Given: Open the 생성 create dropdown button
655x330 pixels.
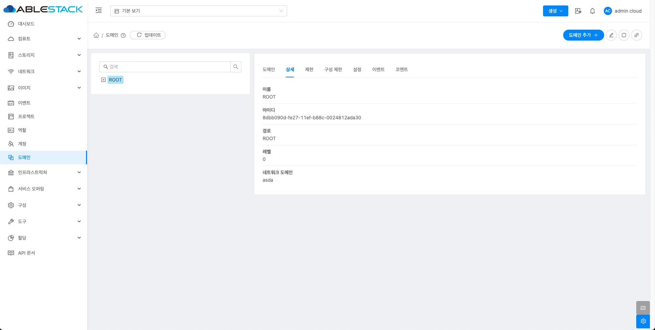Looking at the screenshot, I should (x=555, y=11).
